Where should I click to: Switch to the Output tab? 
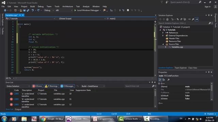point(18,109)
